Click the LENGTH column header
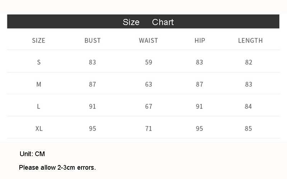Viewport: 287px width, 179px height. point(250,40)
